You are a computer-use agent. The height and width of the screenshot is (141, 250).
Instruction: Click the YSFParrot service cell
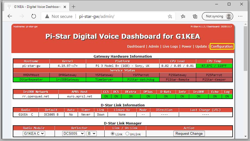141,75
